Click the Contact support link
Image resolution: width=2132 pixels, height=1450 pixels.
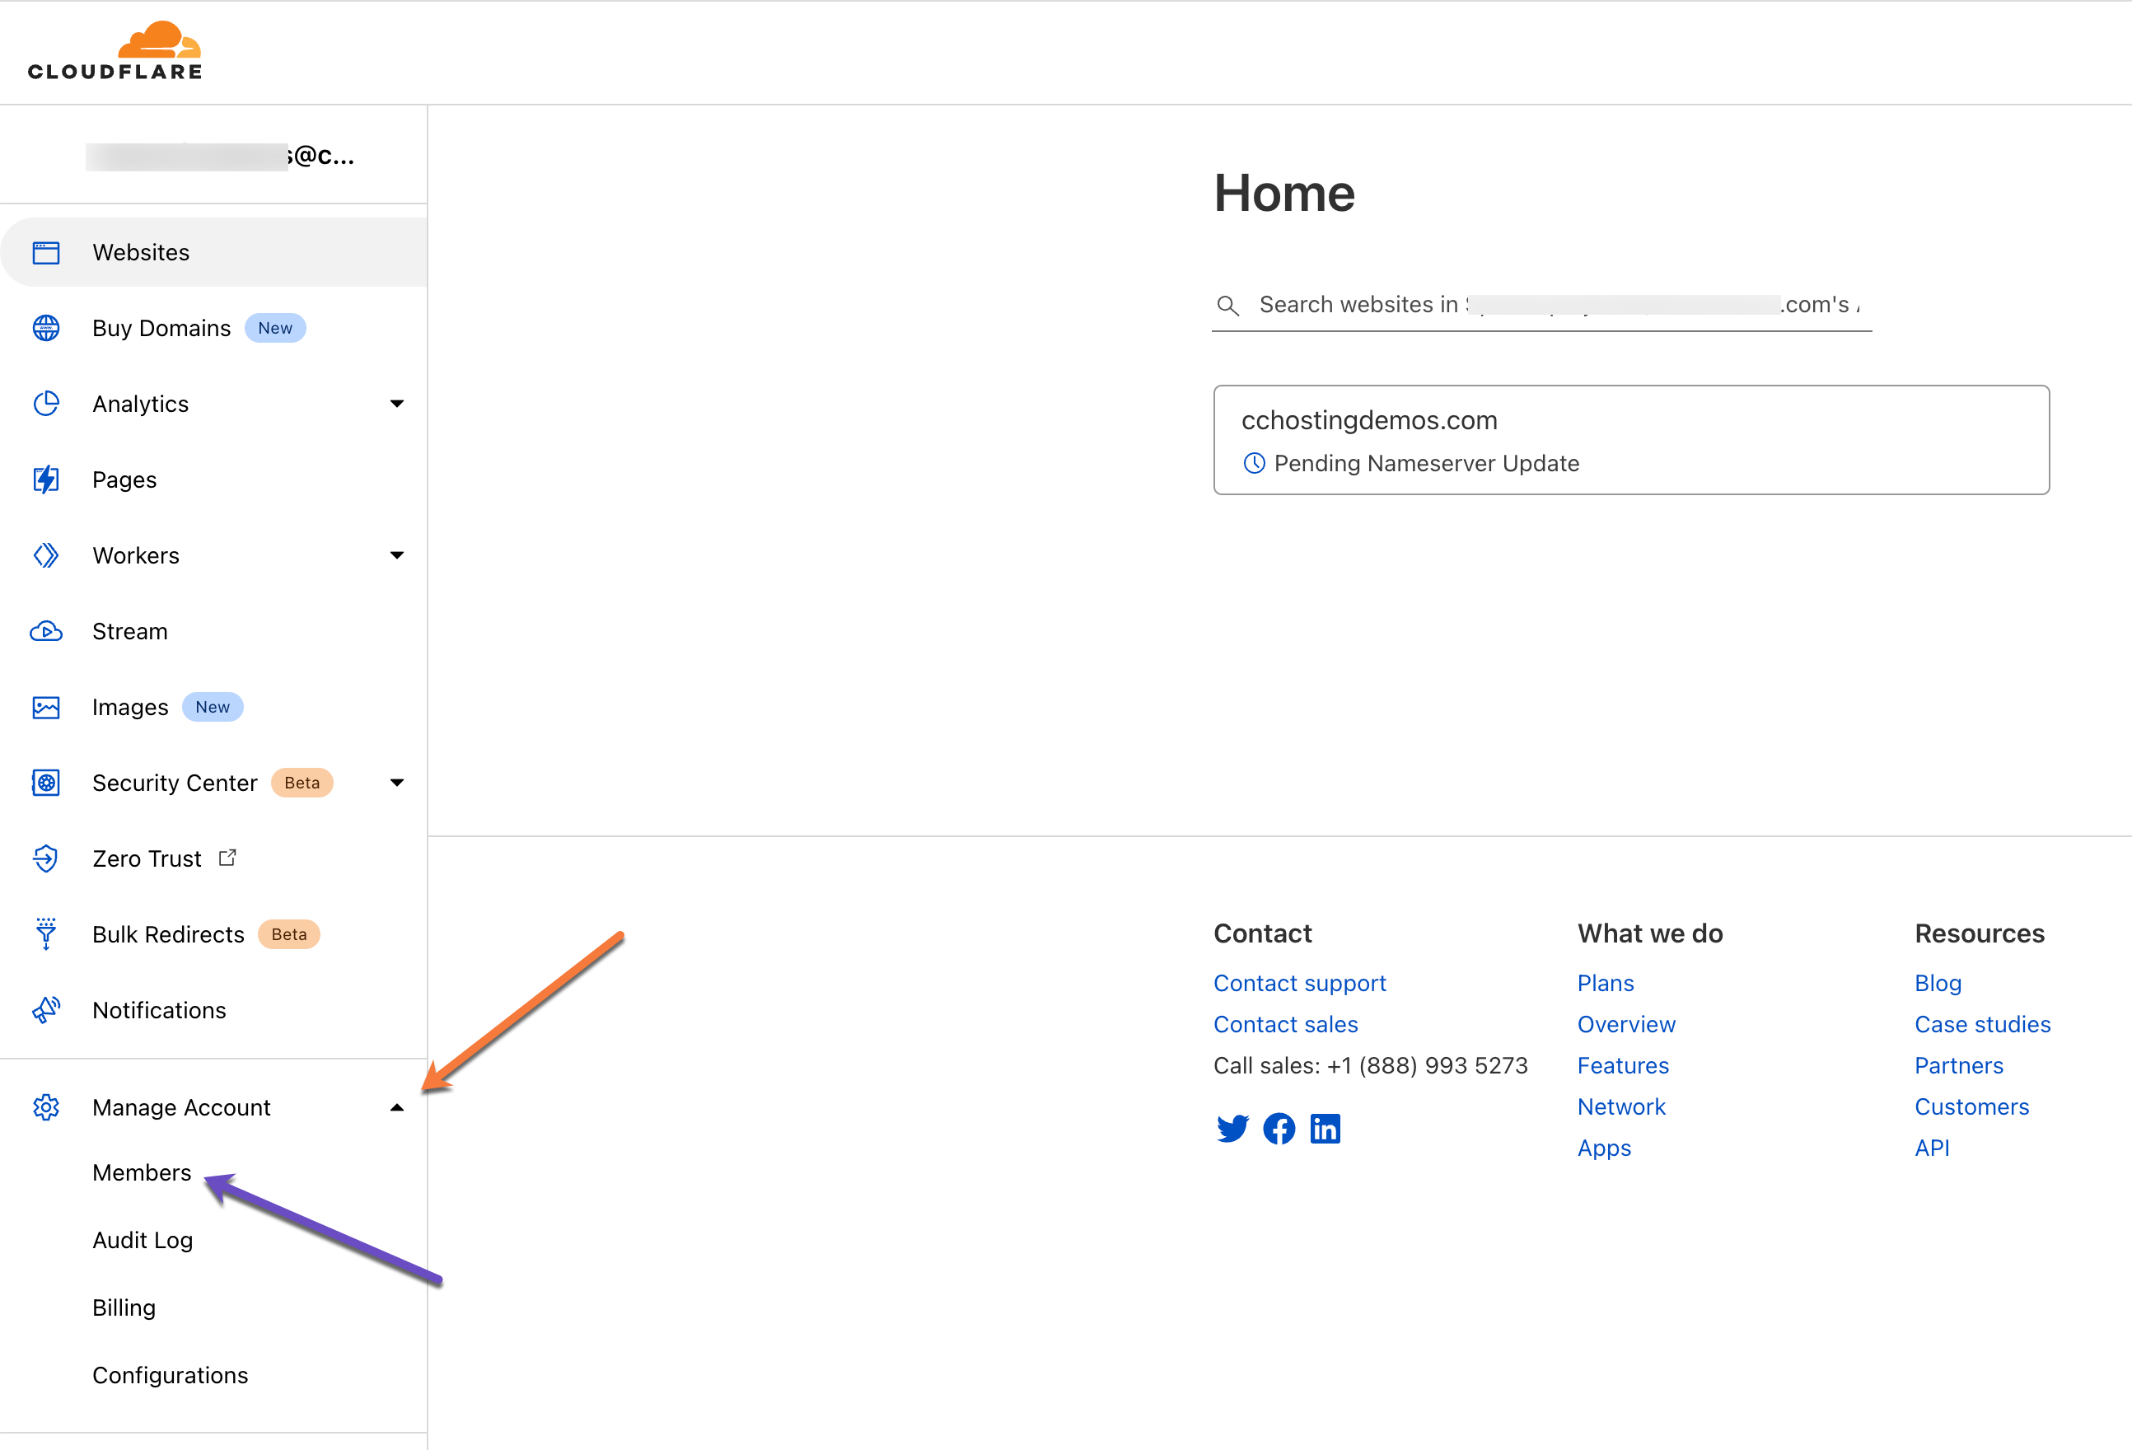(1299, 983)
